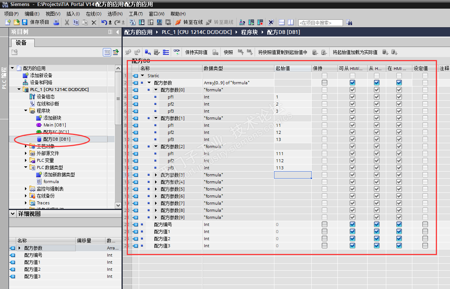Click the upload from device icon
The width and height of the screenshot is (450, 289).
pyautogui.click(x=150, y=22)
